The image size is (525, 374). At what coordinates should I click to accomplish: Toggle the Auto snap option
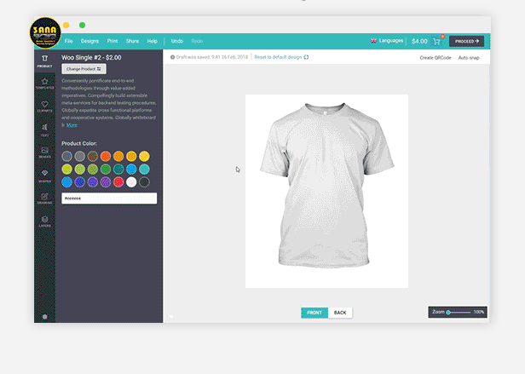coord(470,57)
